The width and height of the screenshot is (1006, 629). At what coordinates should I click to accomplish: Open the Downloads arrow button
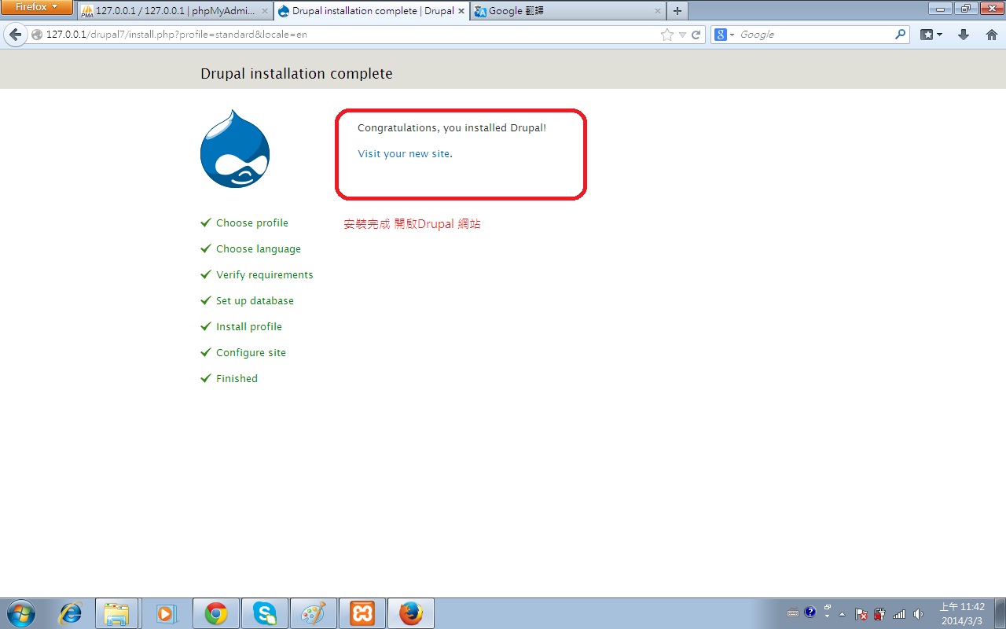click(964, 35)
